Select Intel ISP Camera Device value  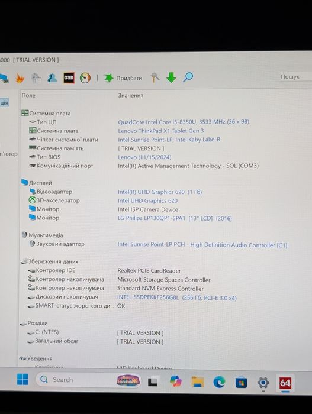tap(148, 209)
